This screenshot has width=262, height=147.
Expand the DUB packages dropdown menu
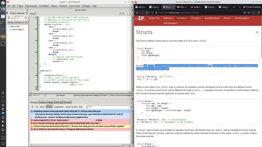(x=171, y=23)
